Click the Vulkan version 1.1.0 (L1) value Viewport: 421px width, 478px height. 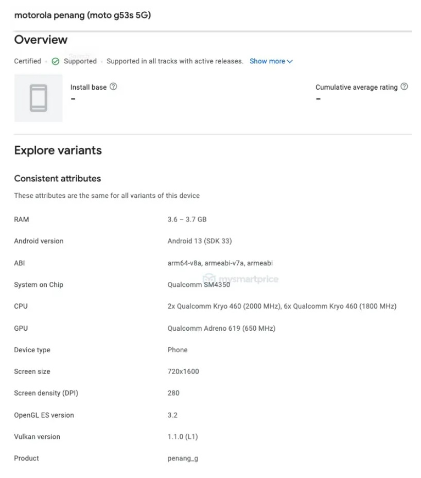click(183, 437)
